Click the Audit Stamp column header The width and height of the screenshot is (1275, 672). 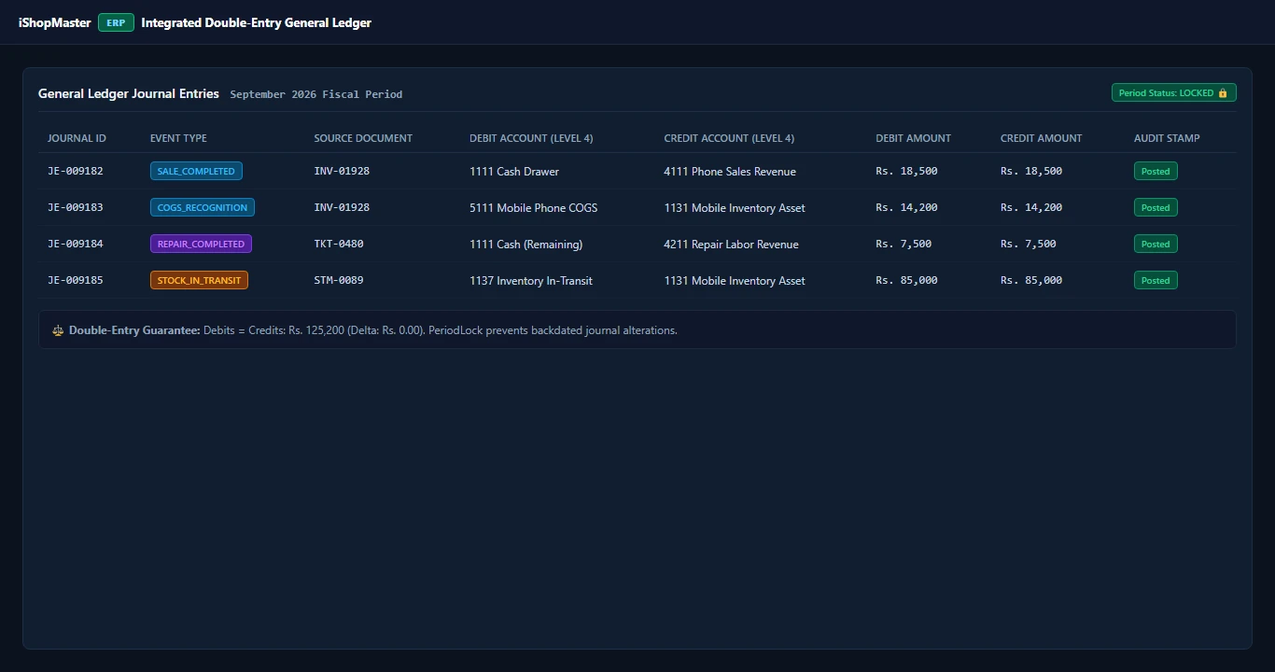click(x=1167, y=138)
